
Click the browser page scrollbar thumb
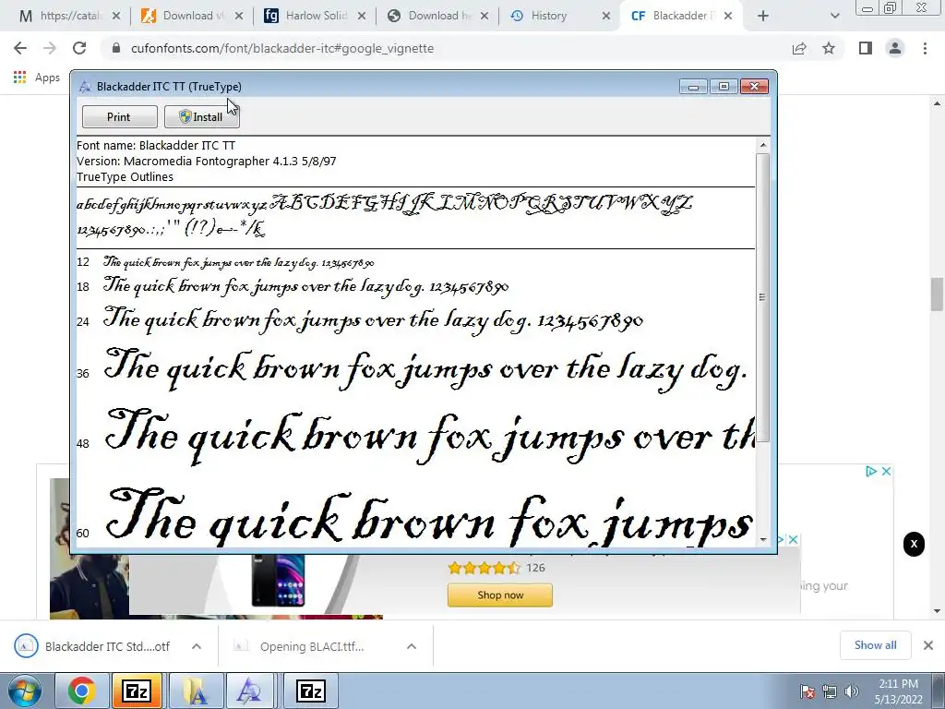pyautogui.click(x=938, y=294)
